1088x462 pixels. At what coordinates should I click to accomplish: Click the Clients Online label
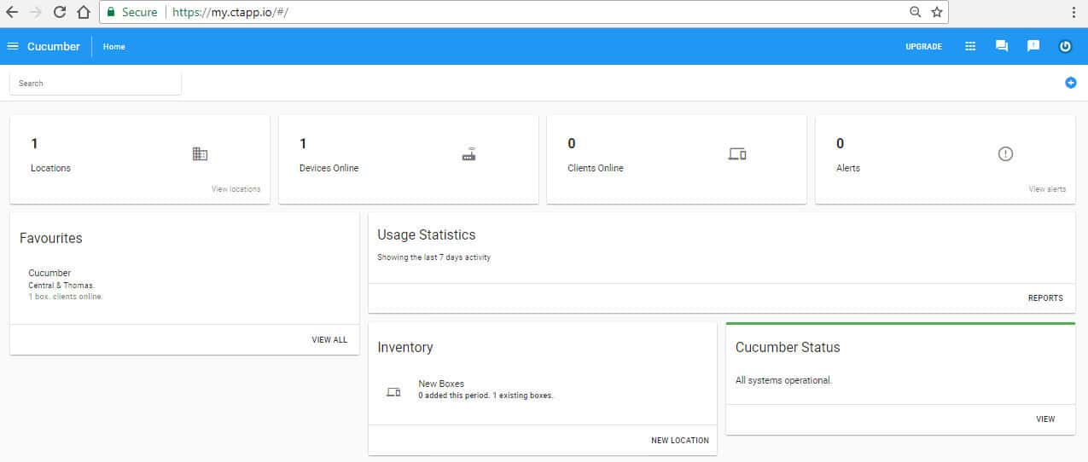pos(596,168)
